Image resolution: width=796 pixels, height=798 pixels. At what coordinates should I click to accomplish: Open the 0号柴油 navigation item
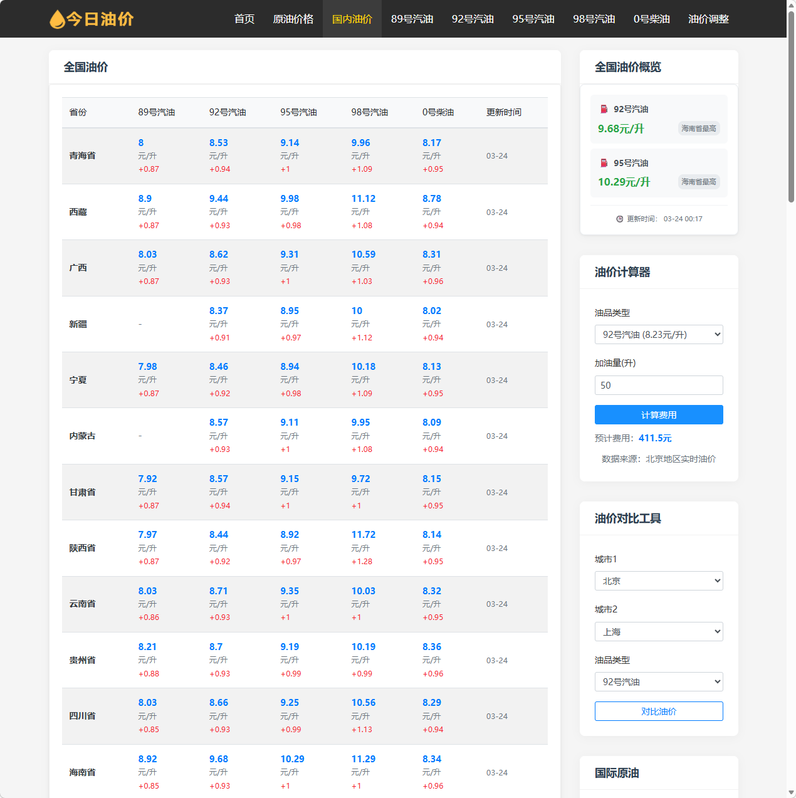651,19
